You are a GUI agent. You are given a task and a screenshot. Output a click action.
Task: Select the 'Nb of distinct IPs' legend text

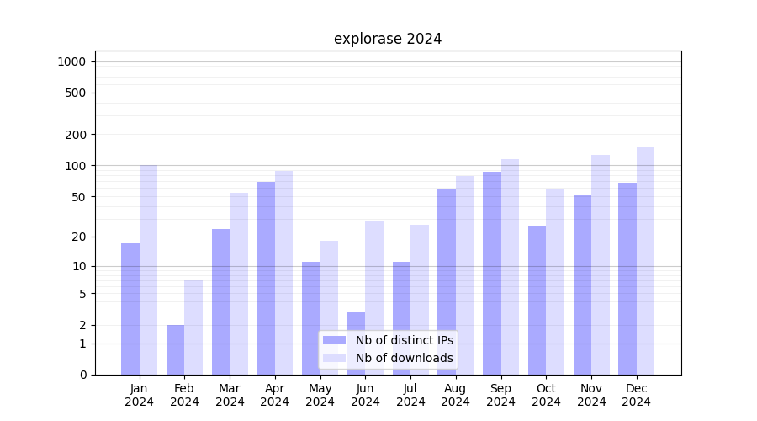tap(404, 340)
